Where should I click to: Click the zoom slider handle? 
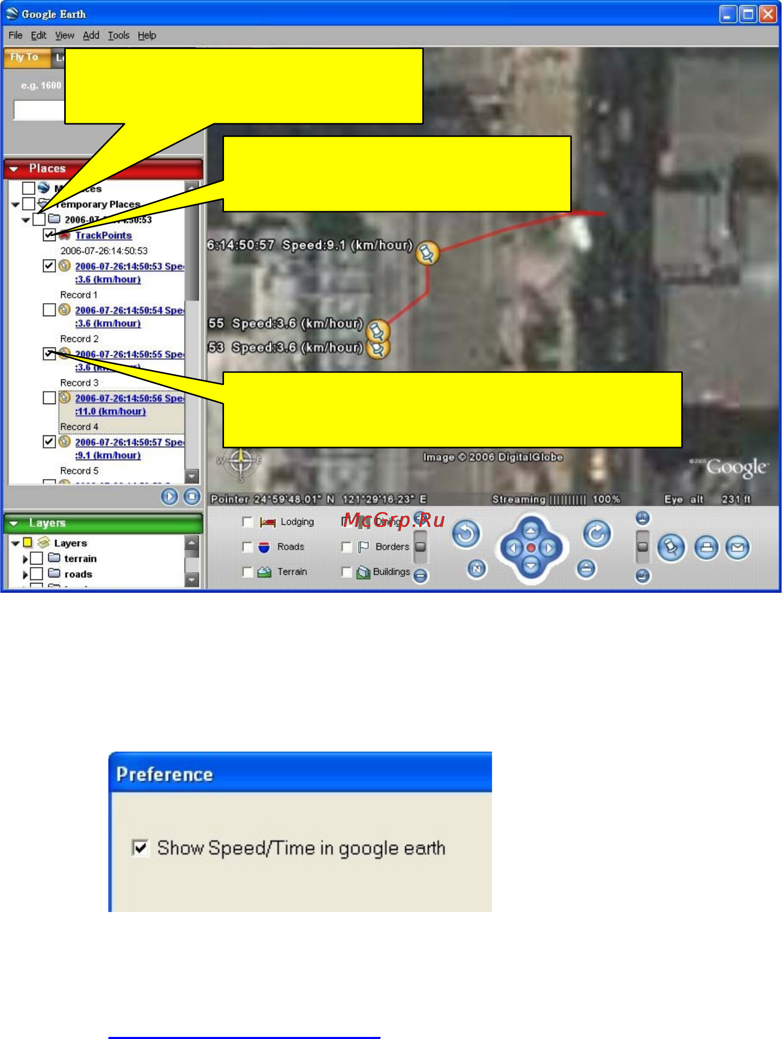tap(420, 546)
